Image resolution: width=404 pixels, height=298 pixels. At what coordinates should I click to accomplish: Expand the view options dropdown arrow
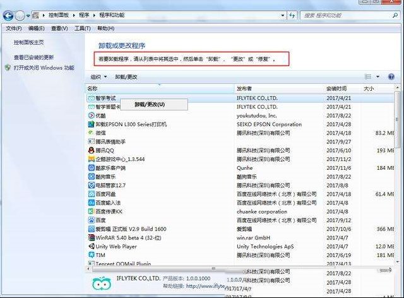pyautogui.click(x=377, y=76)
